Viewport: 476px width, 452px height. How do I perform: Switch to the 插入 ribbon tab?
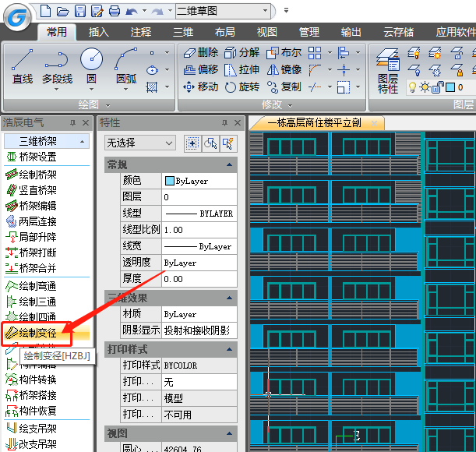tap(99, 32)
